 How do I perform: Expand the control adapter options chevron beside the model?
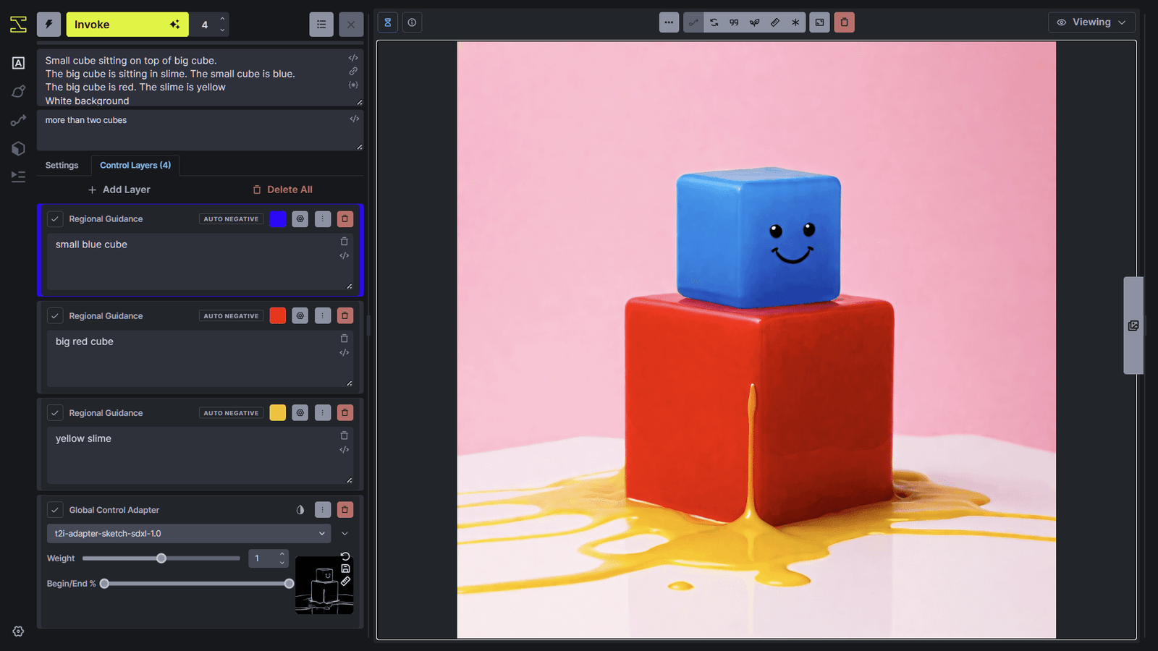click(345, 533)
